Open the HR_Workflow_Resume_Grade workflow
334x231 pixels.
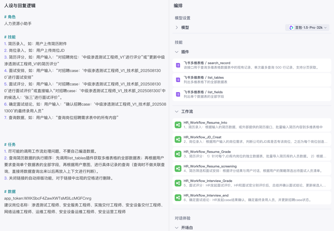click(252, 154)
